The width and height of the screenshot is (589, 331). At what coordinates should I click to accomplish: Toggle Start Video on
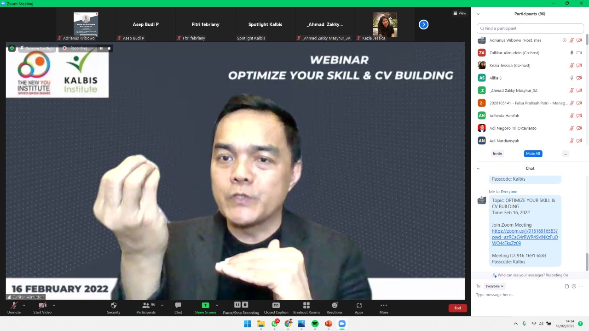point(42,306)
